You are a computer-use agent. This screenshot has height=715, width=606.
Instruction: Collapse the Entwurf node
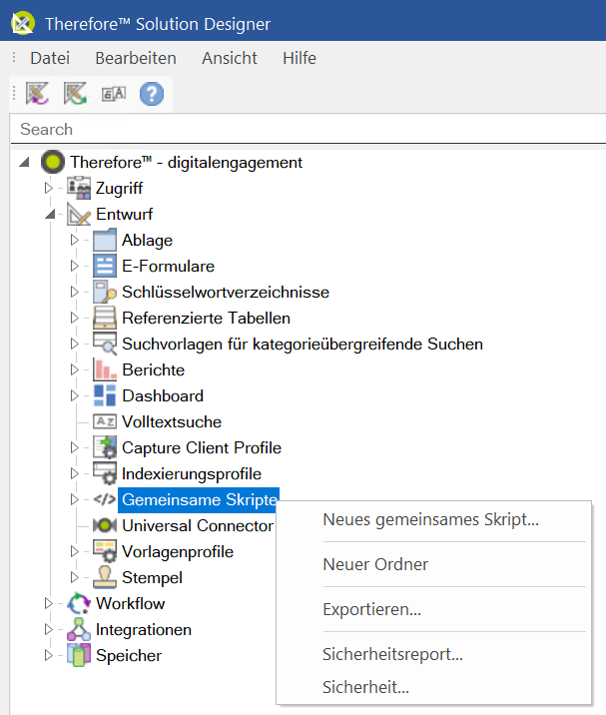pyautogui.click(x=50, y=214)
